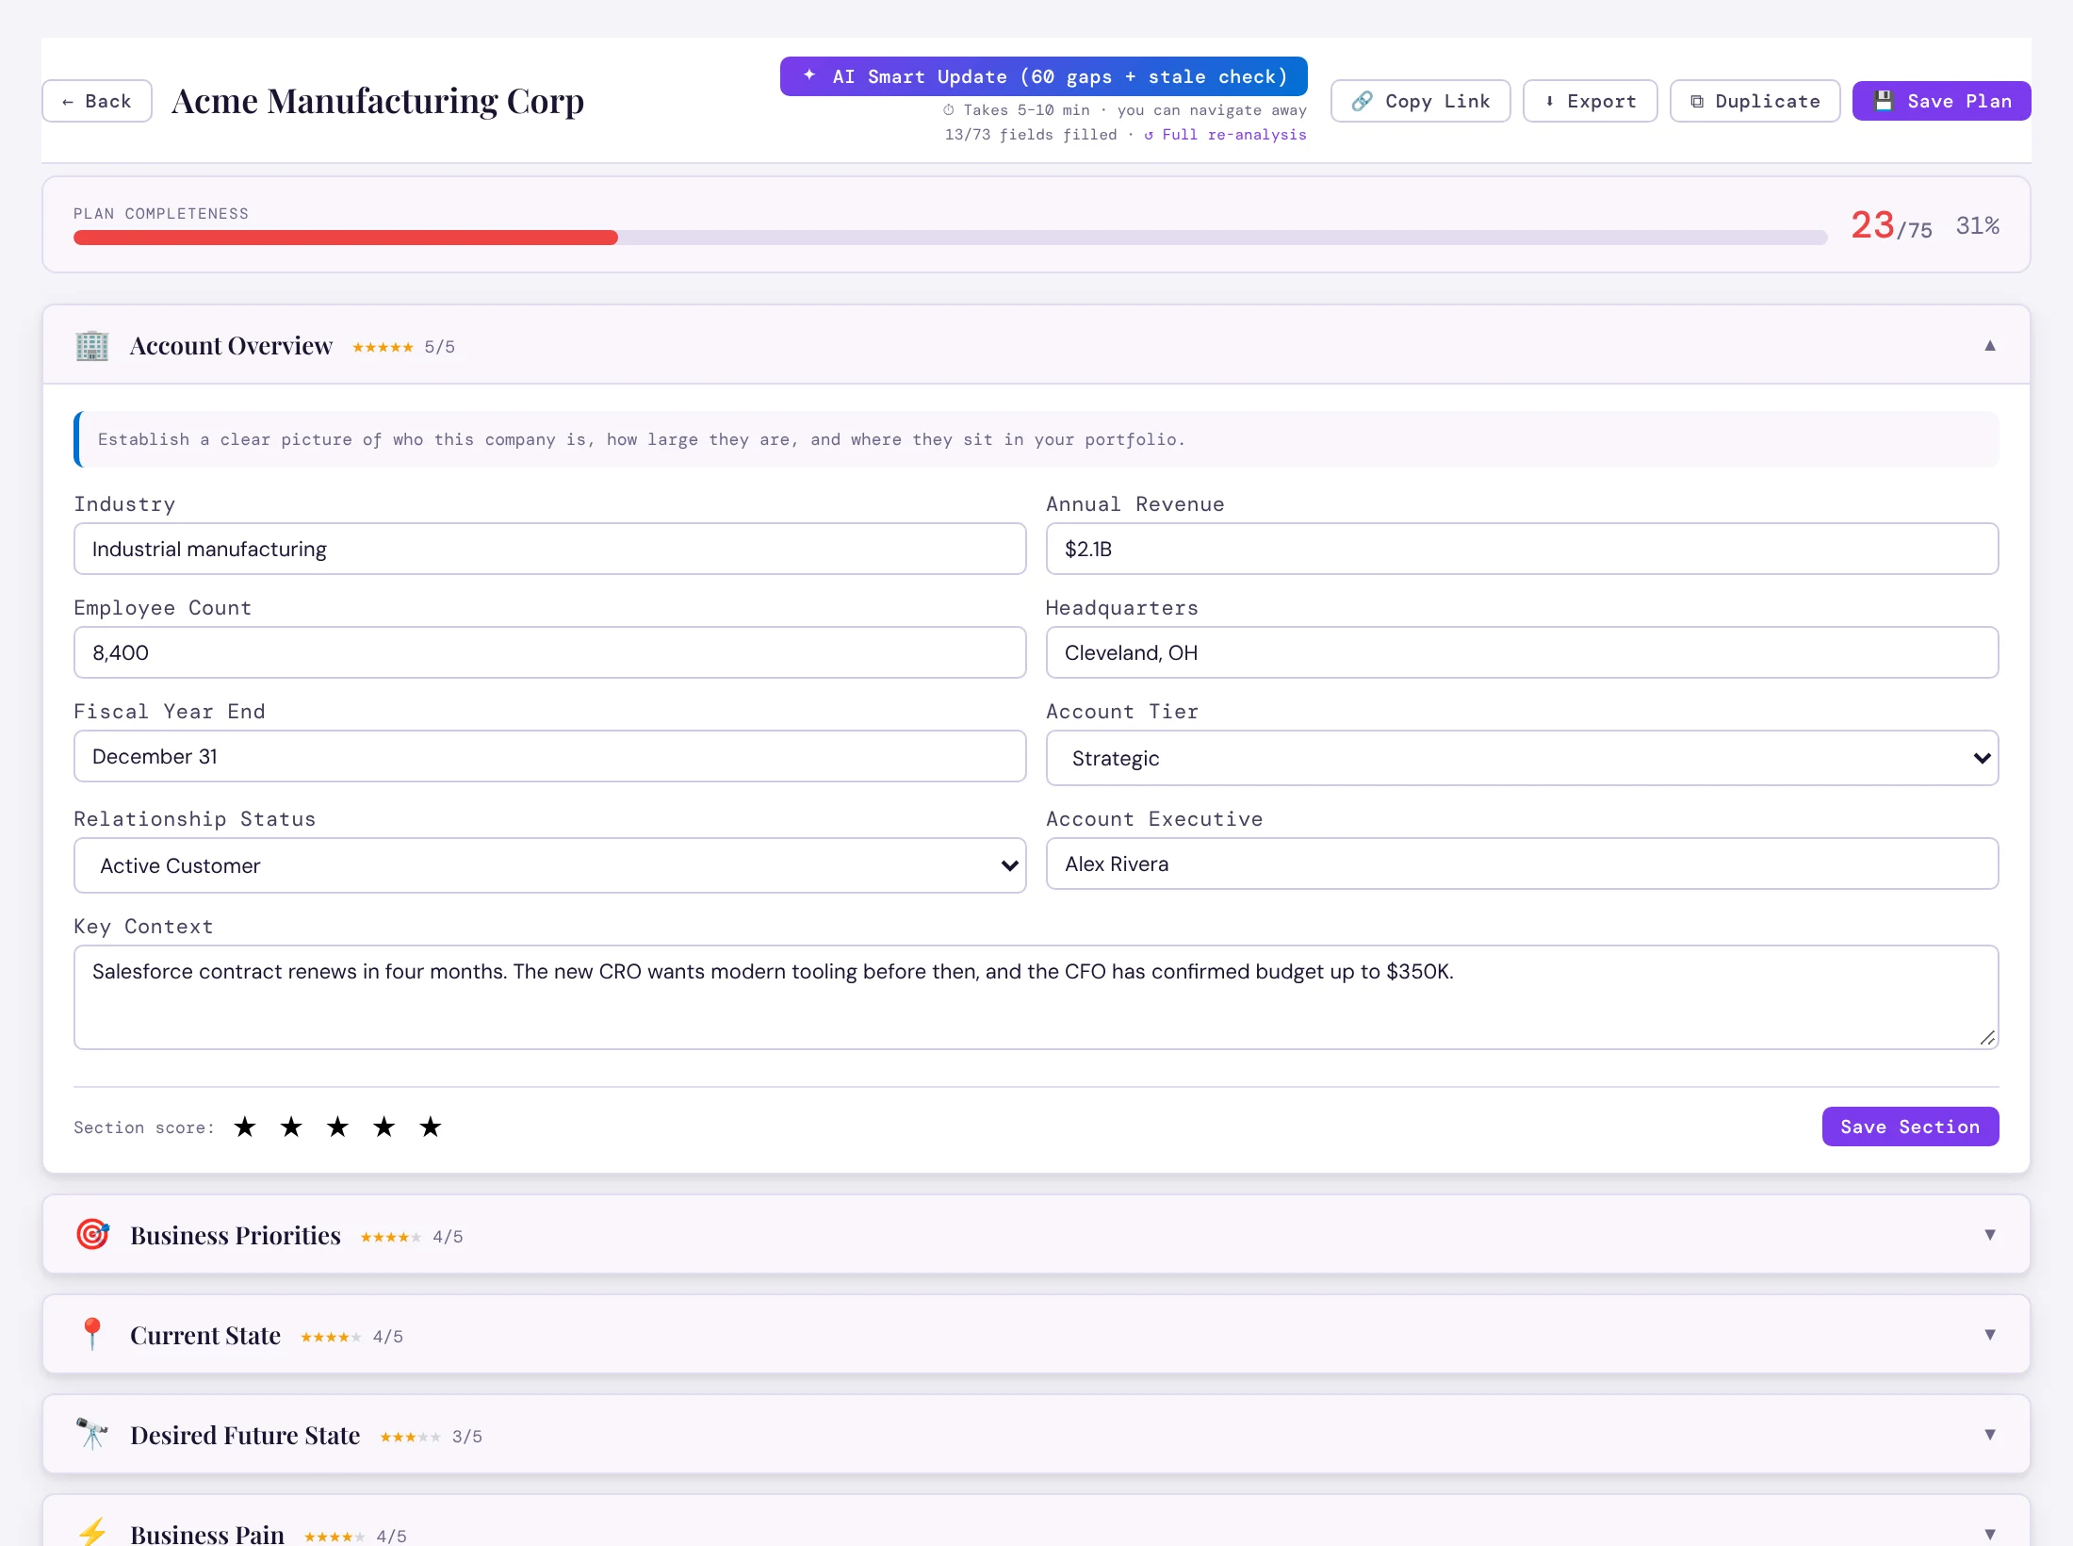This screenshot has height=1546, width=2073.
Task: Save the Account Overview section
Action: point(1910,1127)
